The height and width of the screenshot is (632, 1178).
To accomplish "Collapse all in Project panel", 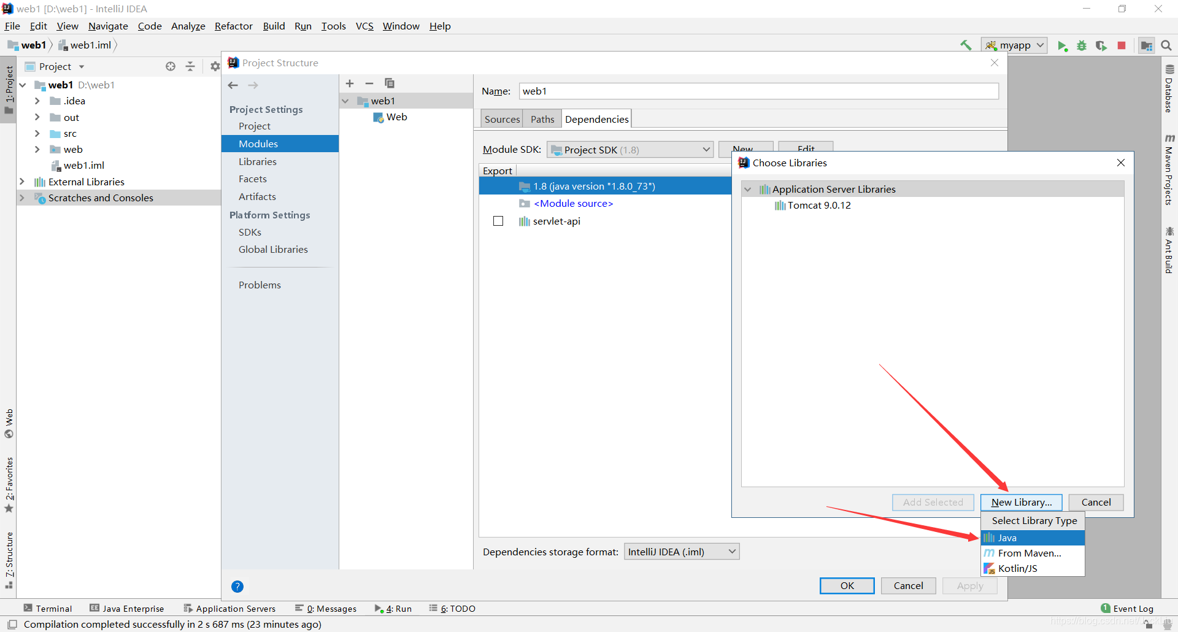I will coord(190,66).
